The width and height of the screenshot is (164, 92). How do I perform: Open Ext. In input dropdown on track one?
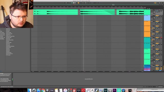(x=153, y=10)
